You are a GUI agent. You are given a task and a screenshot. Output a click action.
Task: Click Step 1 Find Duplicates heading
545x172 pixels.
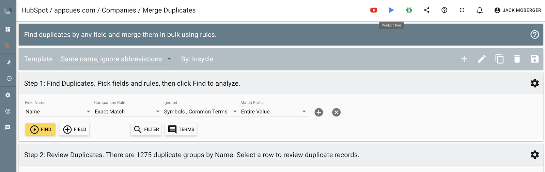click(132, 83)
